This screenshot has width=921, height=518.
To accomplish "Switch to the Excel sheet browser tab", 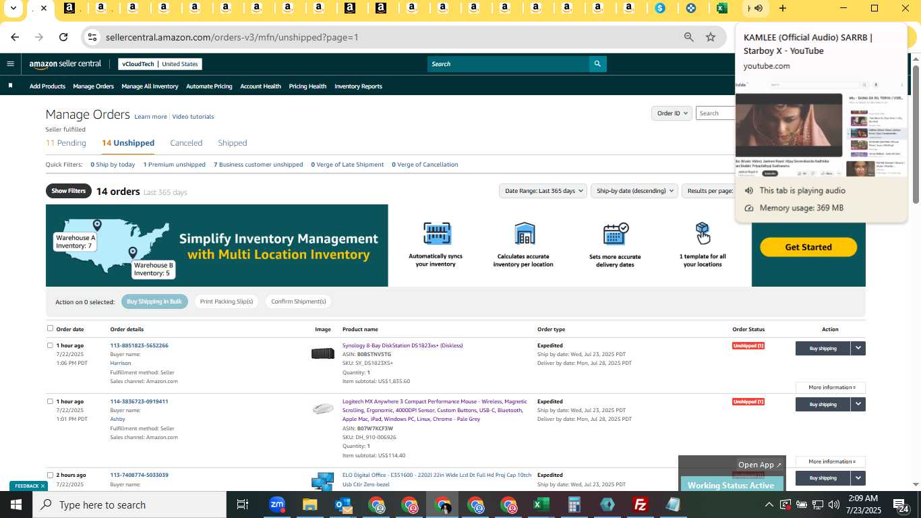I will click(721, 8).
